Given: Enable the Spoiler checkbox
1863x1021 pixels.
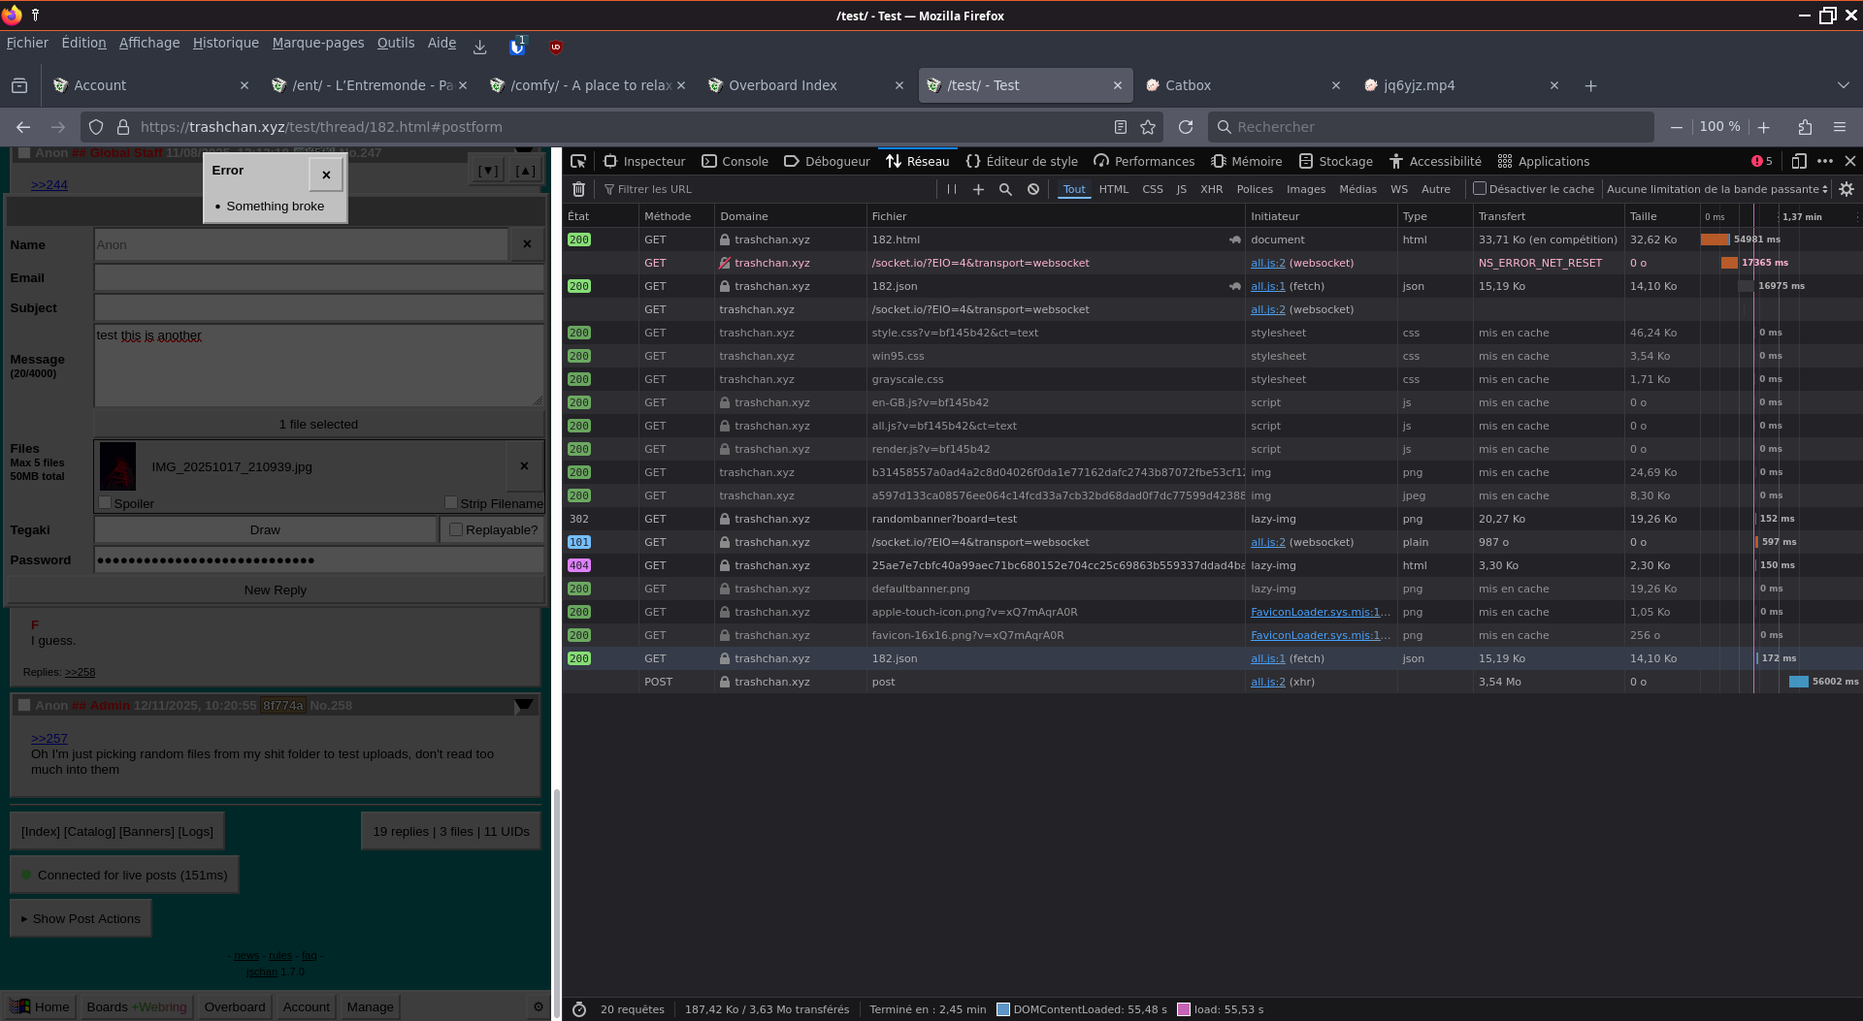Looking at the screenshot, I should pos(105,502).
